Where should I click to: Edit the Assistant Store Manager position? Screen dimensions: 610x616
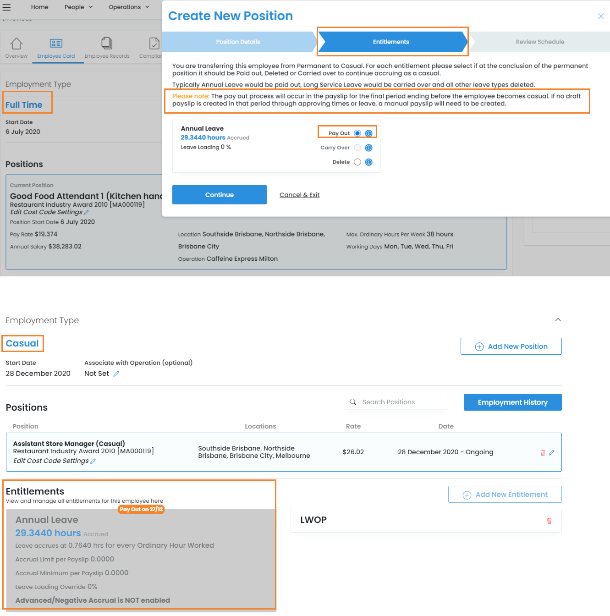click(552, 452)
